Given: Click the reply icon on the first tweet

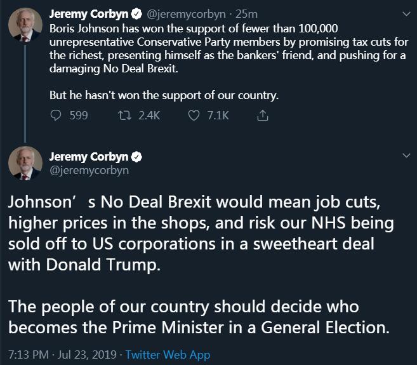Looking at the screenshot, I should tap(56, 116).
